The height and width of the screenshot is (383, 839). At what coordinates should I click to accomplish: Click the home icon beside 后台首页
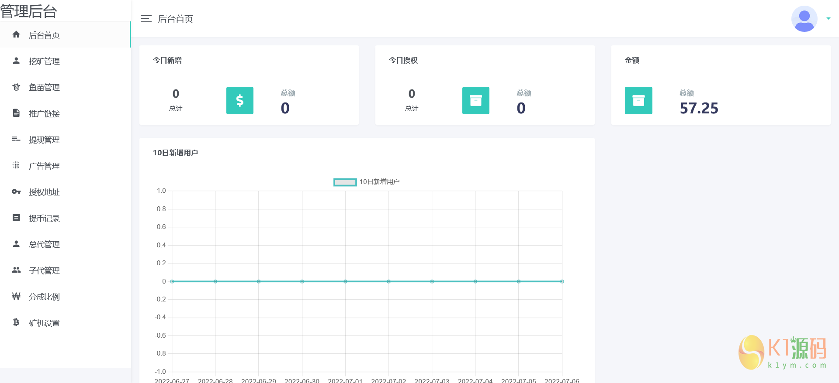pos(16,34)
